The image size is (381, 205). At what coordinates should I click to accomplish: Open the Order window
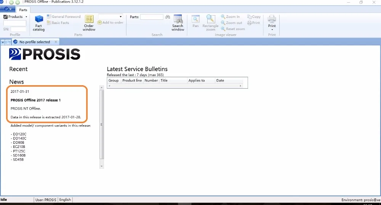[x=89, y=23]
